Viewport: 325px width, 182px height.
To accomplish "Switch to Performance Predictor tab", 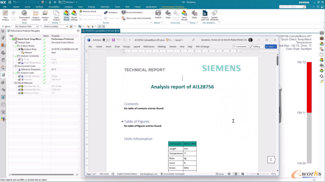I will click(x=173, y=7).
